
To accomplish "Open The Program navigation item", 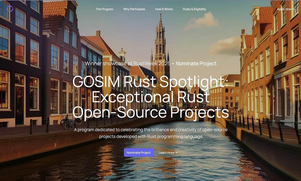I will 104,9.
